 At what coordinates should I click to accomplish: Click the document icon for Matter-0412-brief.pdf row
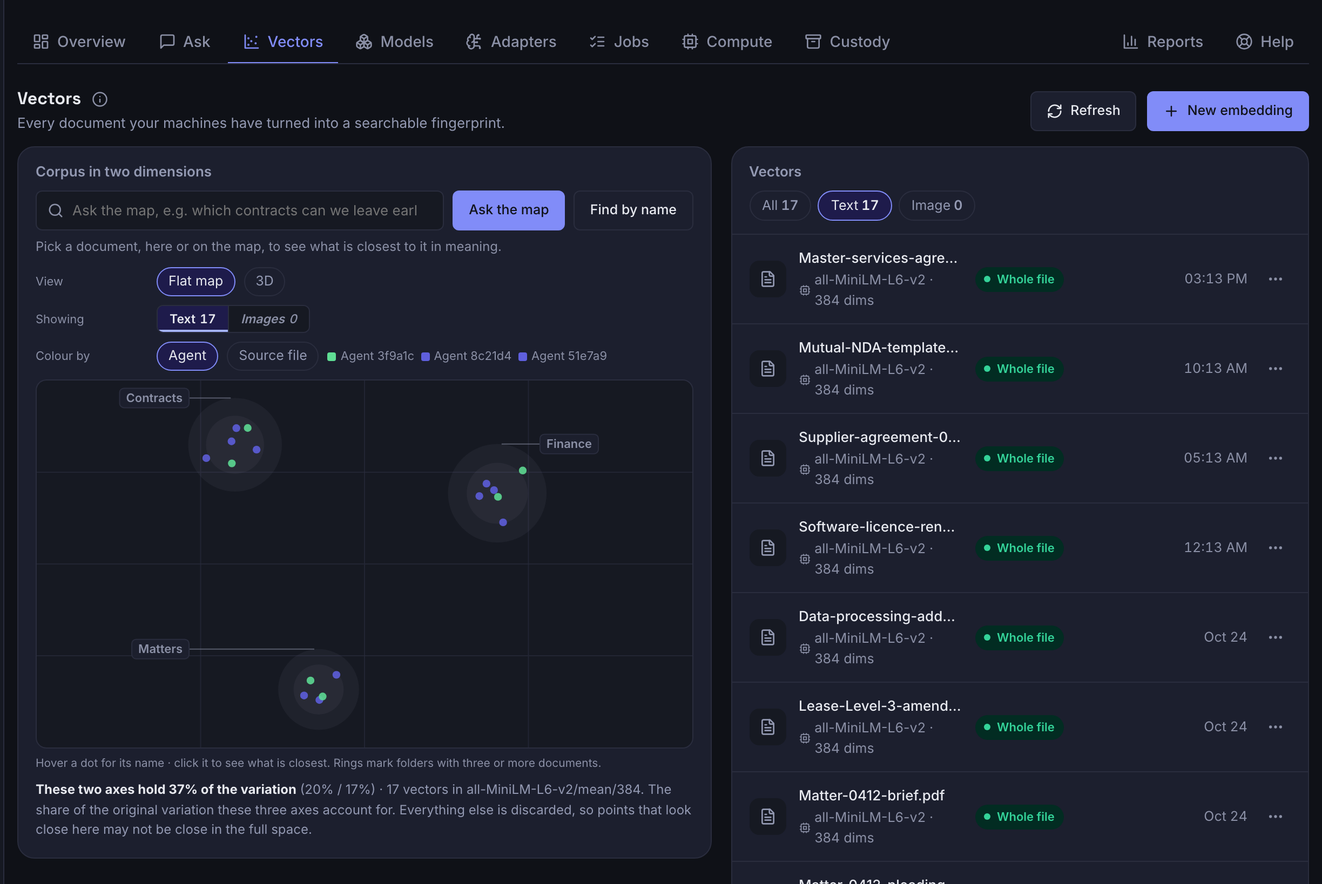click(767, 817)
